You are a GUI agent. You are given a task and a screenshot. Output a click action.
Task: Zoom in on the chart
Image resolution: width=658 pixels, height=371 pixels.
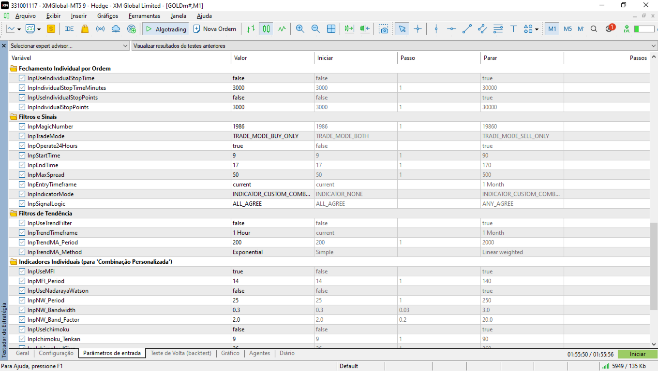click(300, 29)
